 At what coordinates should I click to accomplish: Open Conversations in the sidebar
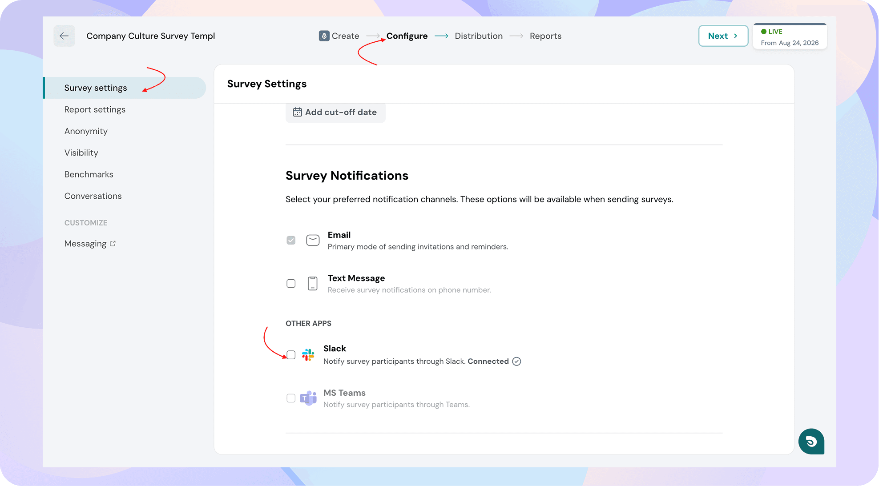93,196
